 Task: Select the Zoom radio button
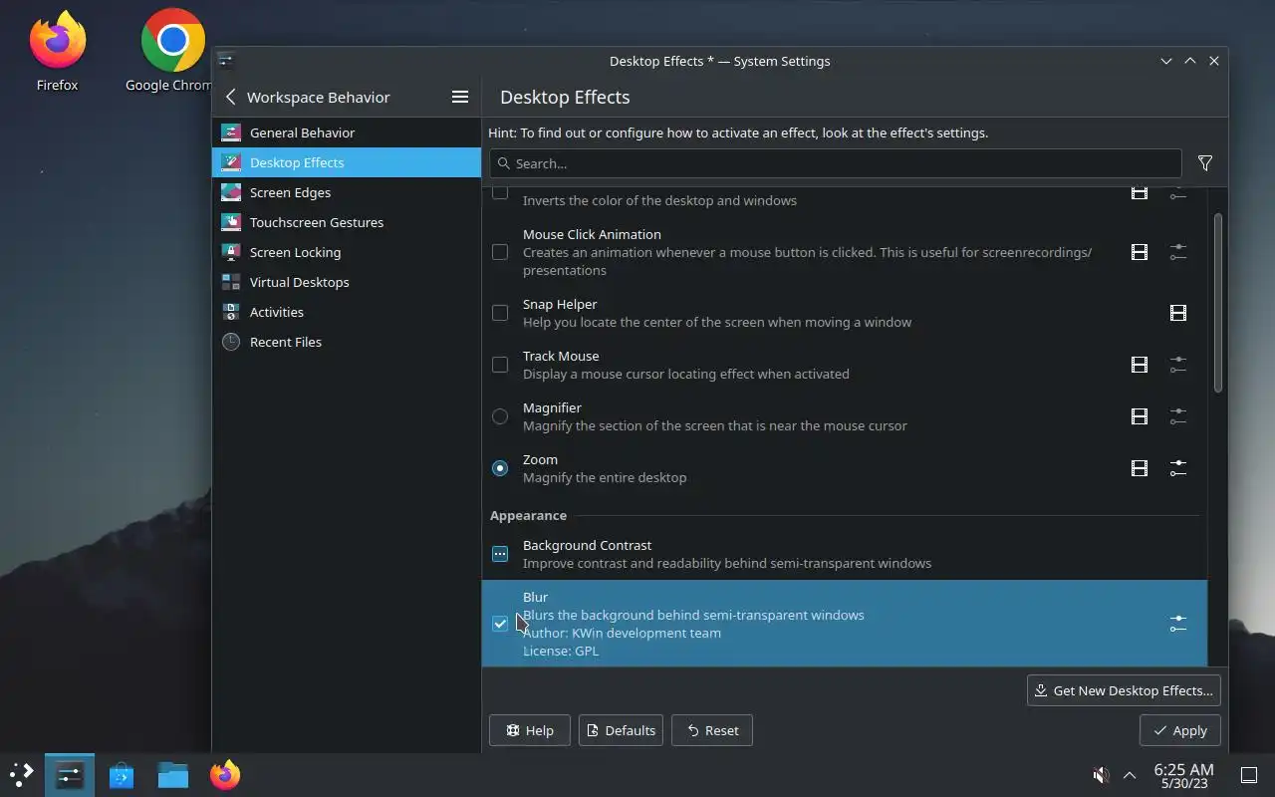click(500, 468)
